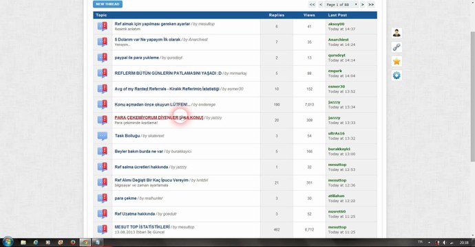Open thread 'Konu açmadan önce okuyun LÜTFEN'

coord(152,104)
